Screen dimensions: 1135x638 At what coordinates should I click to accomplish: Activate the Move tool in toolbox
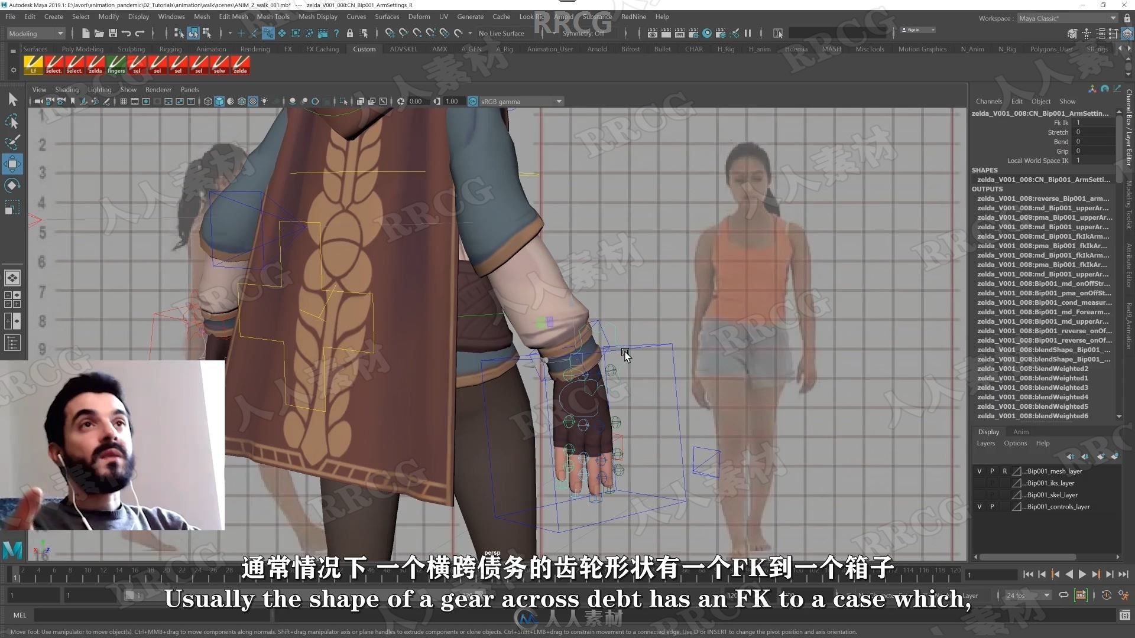point(12,164)
